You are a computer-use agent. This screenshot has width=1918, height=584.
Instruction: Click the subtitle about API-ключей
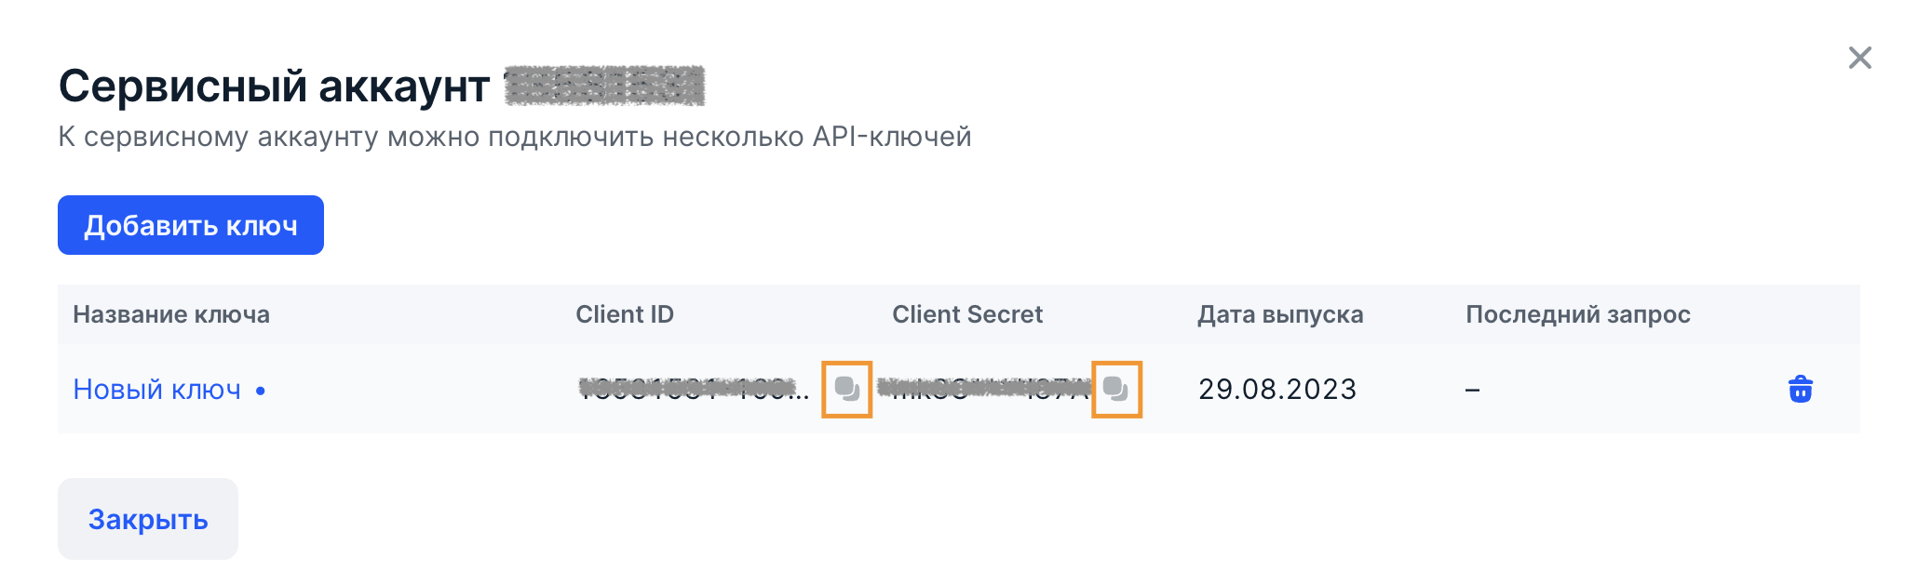coord(514,137)
